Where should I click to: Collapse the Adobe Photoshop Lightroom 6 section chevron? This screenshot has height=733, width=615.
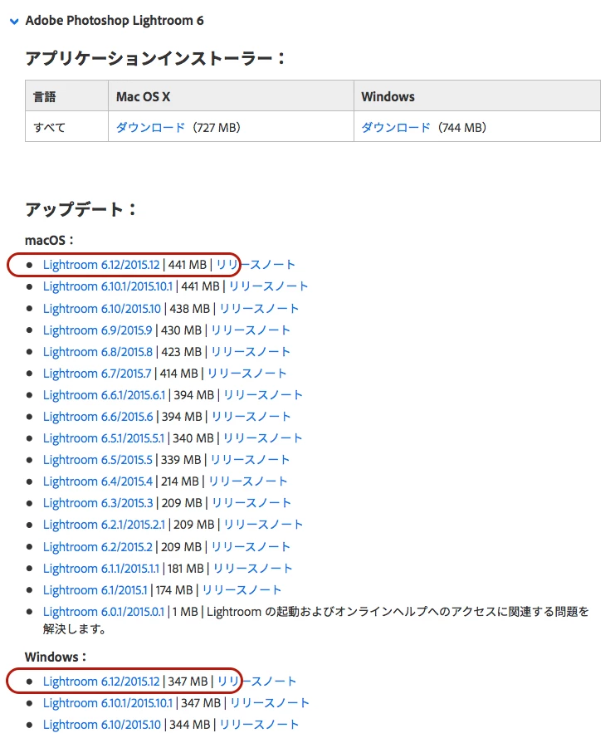pyautogui.click(x=14, y=21)
